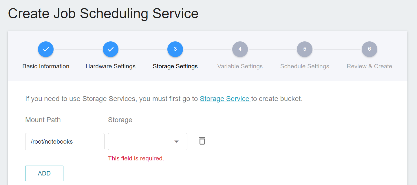Viewport: 417px width, 185px height.
Task: Select step 6 circle for Review & Create
Action: tap(370, 49)
